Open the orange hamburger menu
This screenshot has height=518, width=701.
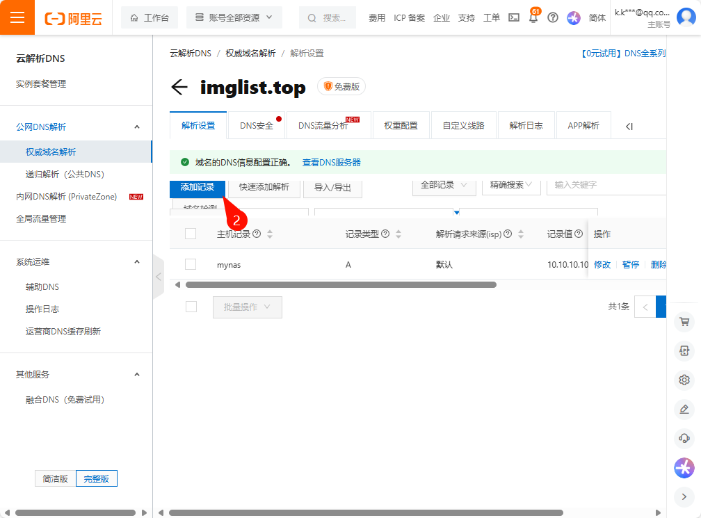tap(17, 17)
